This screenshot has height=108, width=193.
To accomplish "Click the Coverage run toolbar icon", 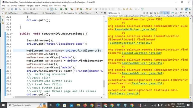I will pyautogui.click(x=66, y=9).
